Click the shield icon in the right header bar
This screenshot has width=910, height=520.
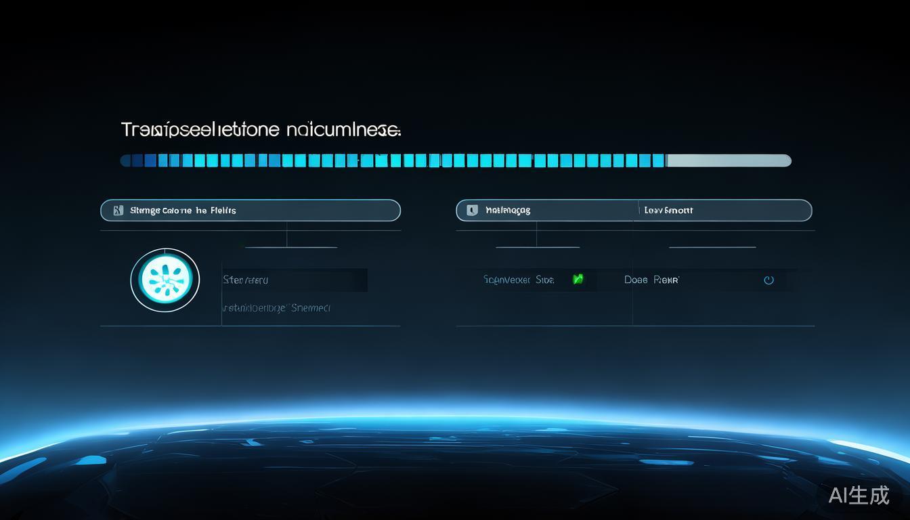472,211
